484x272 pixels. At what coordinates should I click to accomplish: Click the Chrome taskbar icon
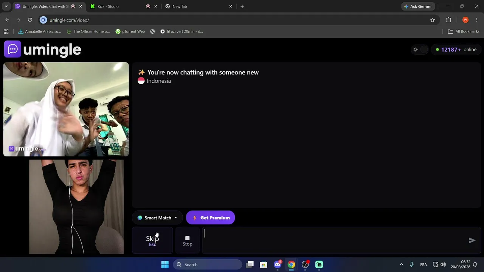(291, 264)
